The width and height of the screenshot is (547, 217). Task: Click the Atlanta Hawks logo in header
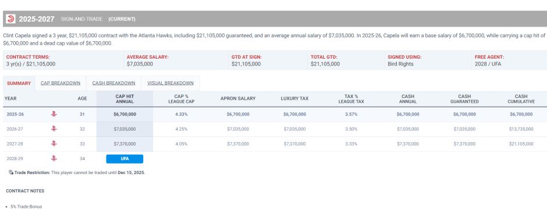[x=11, y=19]
